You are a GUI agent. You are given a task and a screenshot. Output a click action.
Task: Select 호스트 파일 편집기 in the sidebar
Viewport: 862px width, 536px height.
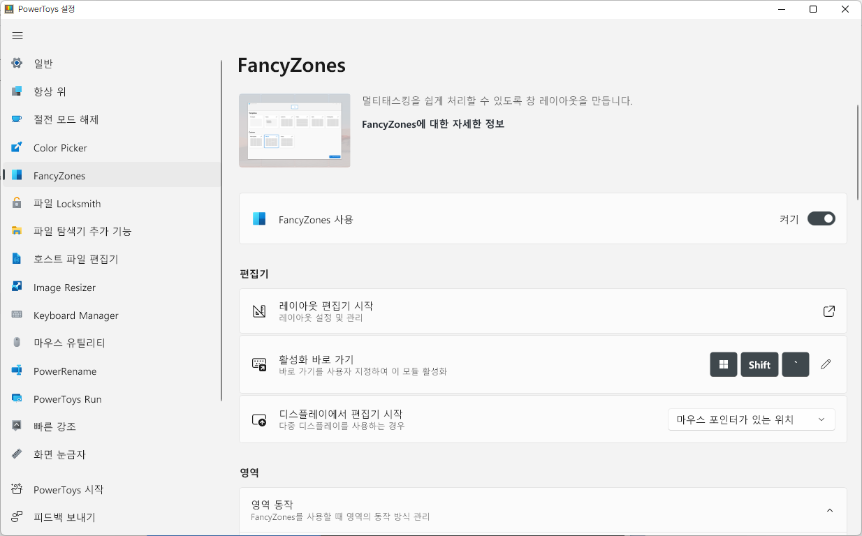tap(112, 259)
